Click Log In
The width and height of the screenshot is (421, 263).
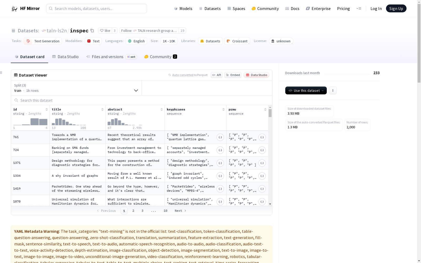[x=376, y=8]
